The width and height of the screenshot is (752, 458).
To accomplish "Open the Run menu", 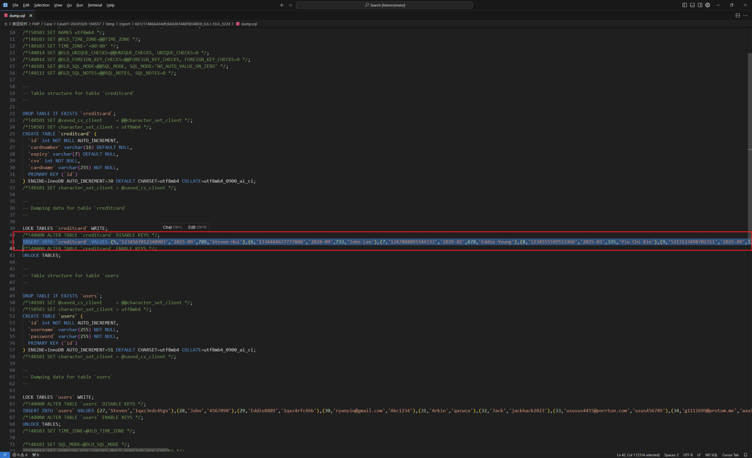I will point(80,5).
